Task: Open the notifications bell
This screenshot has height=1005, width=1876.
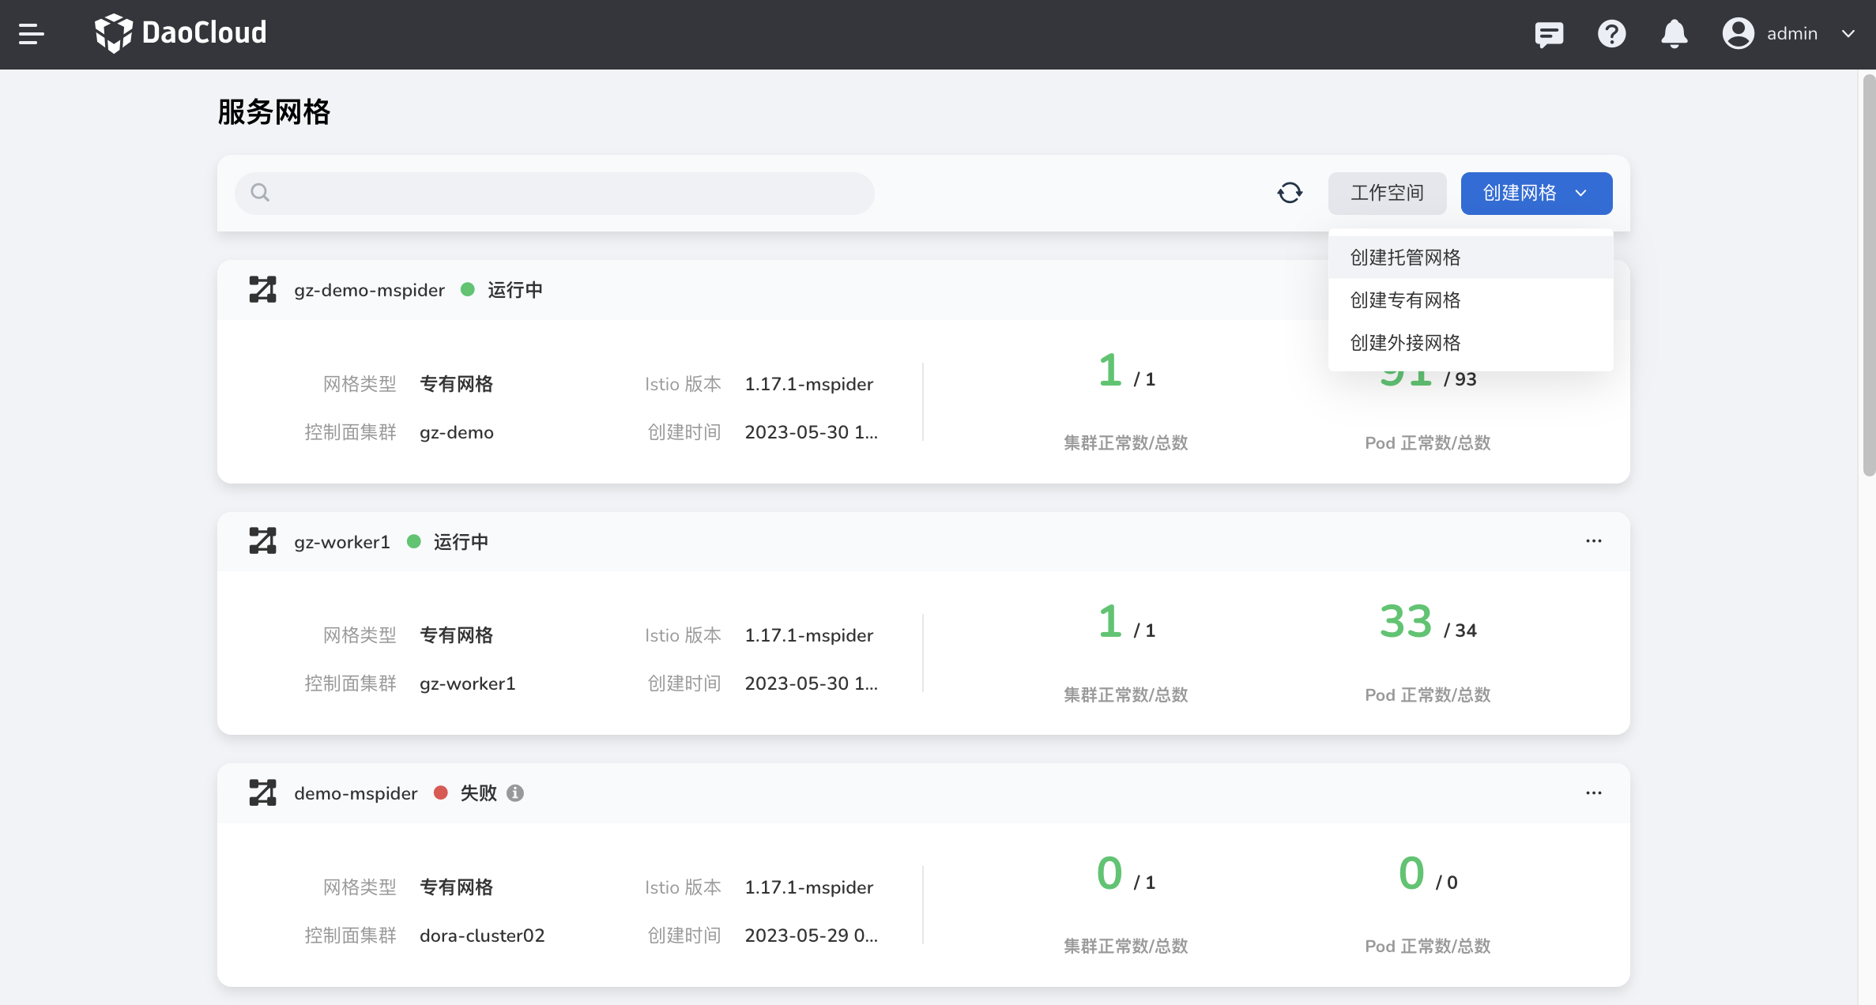Action: click(1674, 34)
